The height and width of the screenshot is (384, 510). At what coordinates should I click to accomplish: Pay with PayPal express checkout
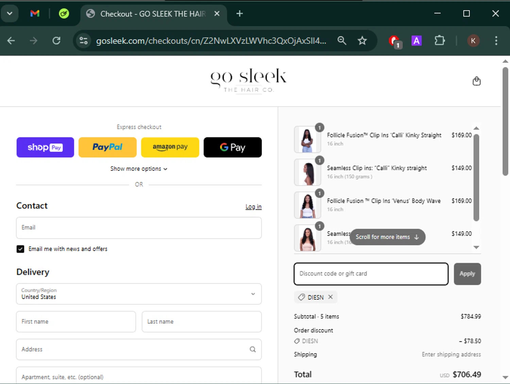(107, 147)
